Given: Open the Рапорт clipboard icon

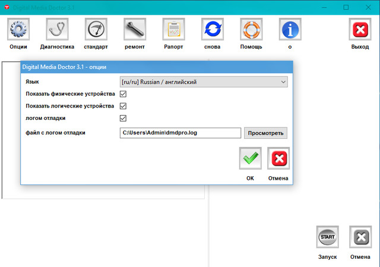Looking at the screenshot, I should [173, 29].
